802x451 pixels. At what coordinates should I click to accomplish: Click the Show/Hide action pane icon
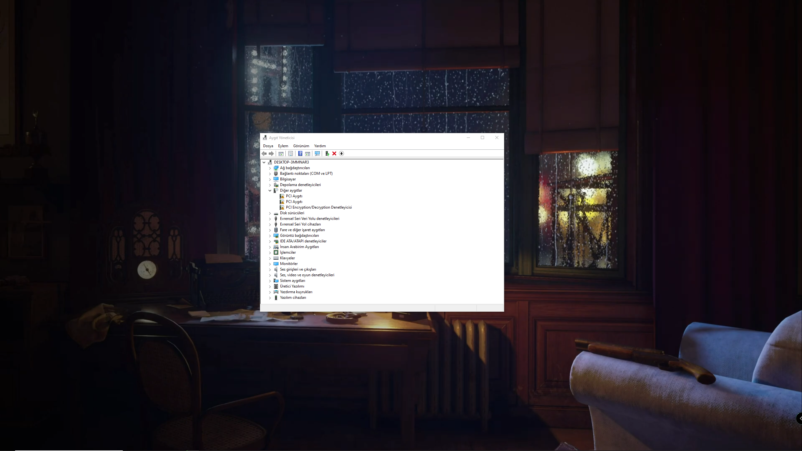[308, 153]
